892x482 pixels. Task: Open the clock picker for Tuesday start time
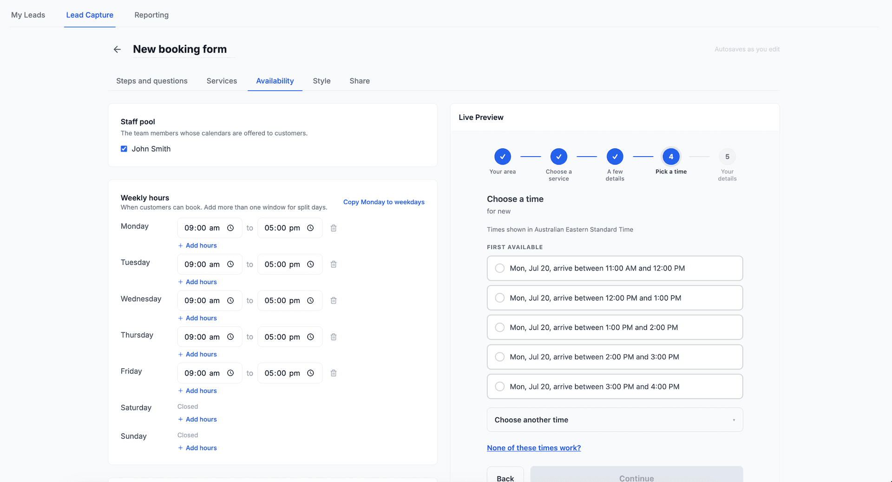230,264
